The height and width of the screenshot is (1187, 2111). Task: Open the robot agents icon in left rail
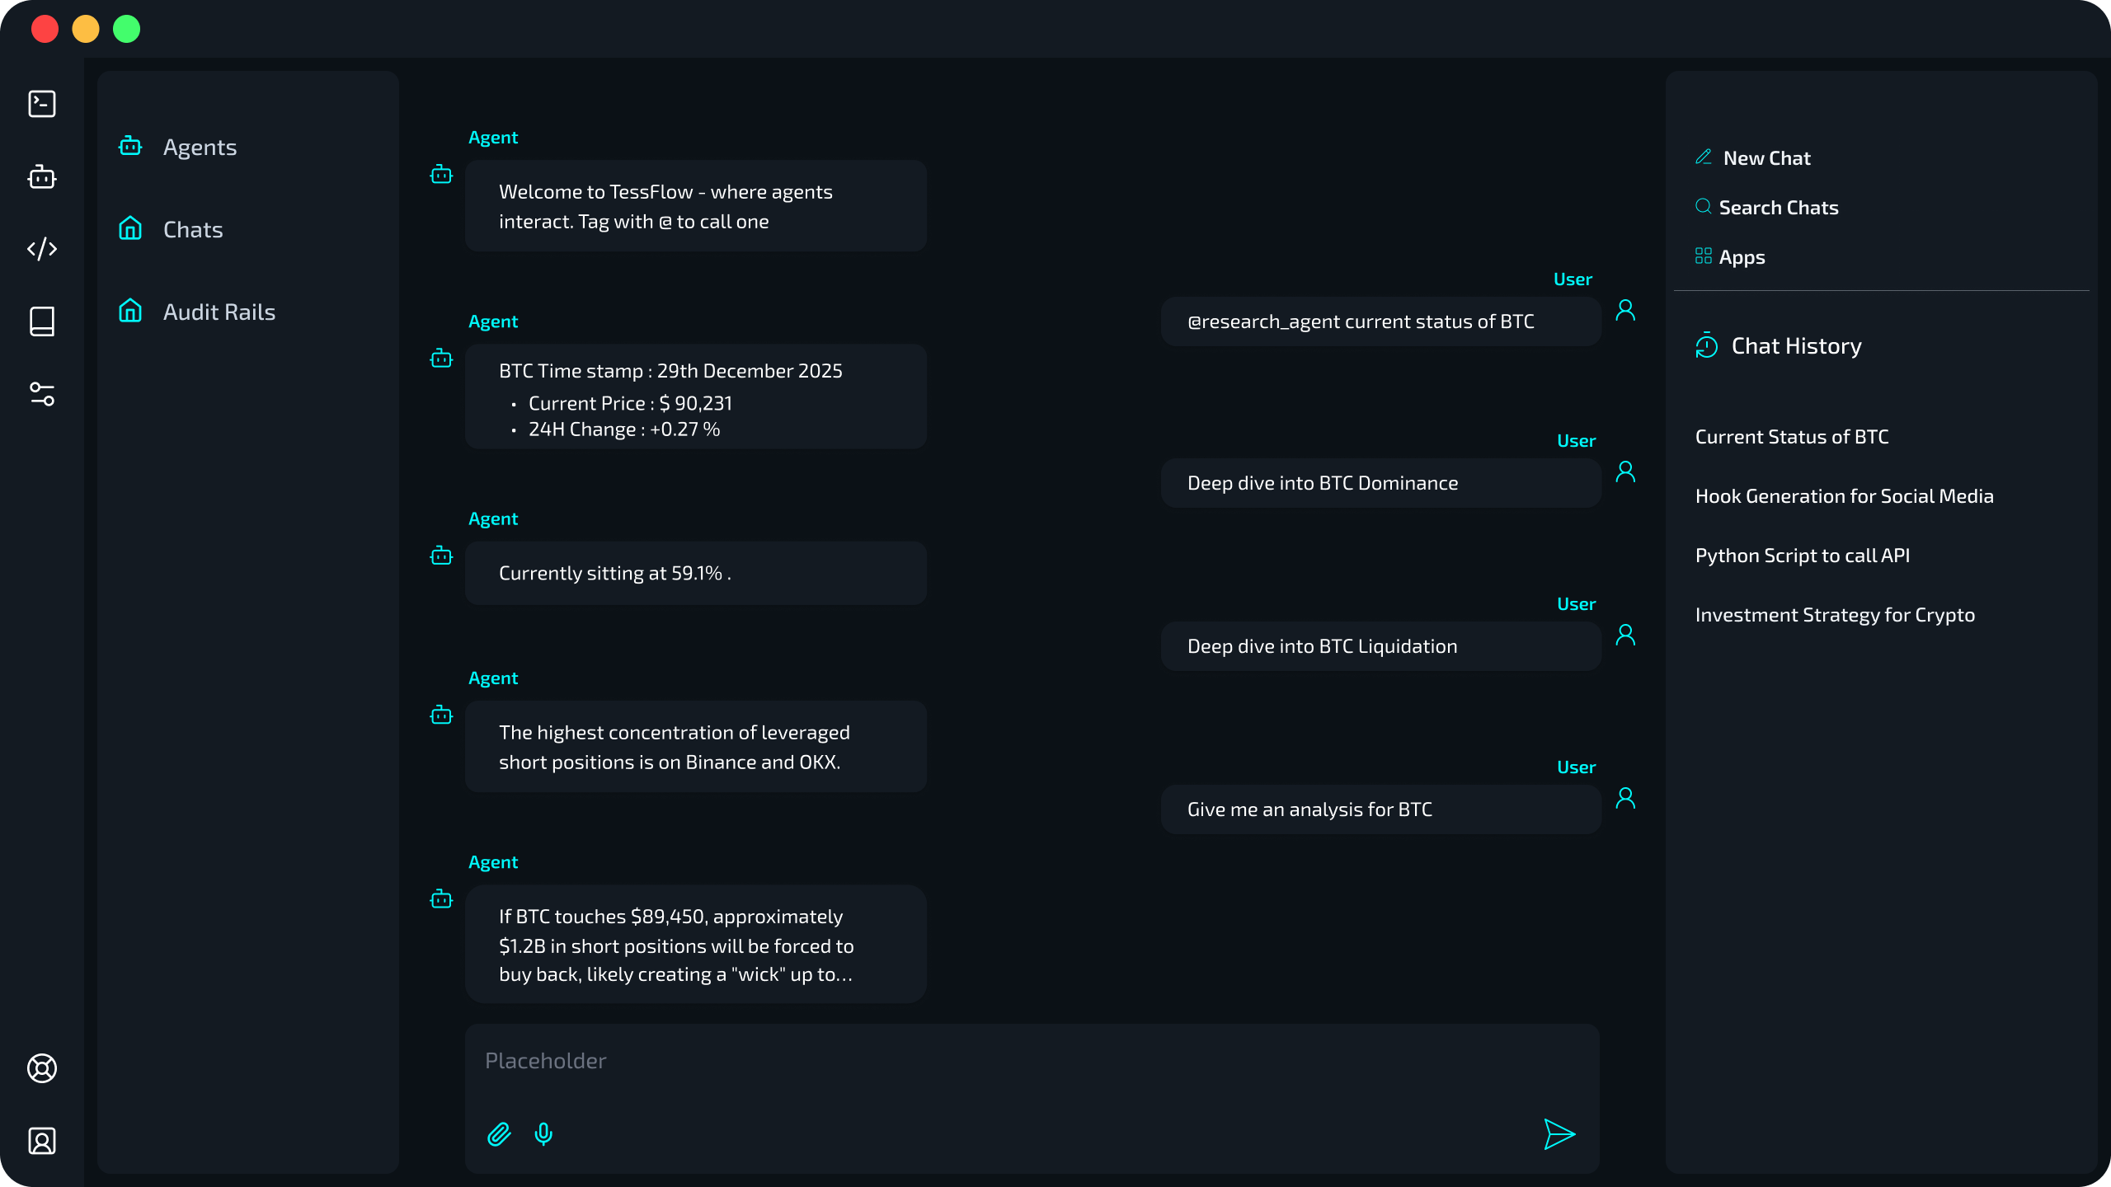pyautogui.click(x=42, y=176)
